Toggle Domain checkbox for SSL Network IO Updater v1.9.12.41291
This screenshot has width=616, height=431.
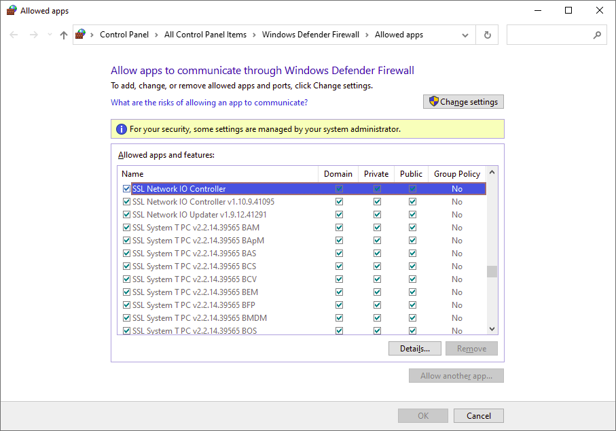point(339,215)
